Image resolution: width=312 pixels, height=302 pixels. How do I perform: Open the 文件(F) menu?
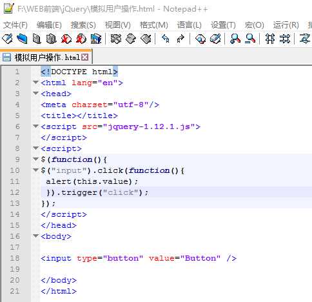[x=15, y=25]
